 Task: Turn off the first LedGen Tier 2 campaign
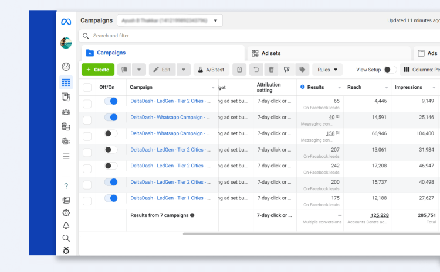110,101
